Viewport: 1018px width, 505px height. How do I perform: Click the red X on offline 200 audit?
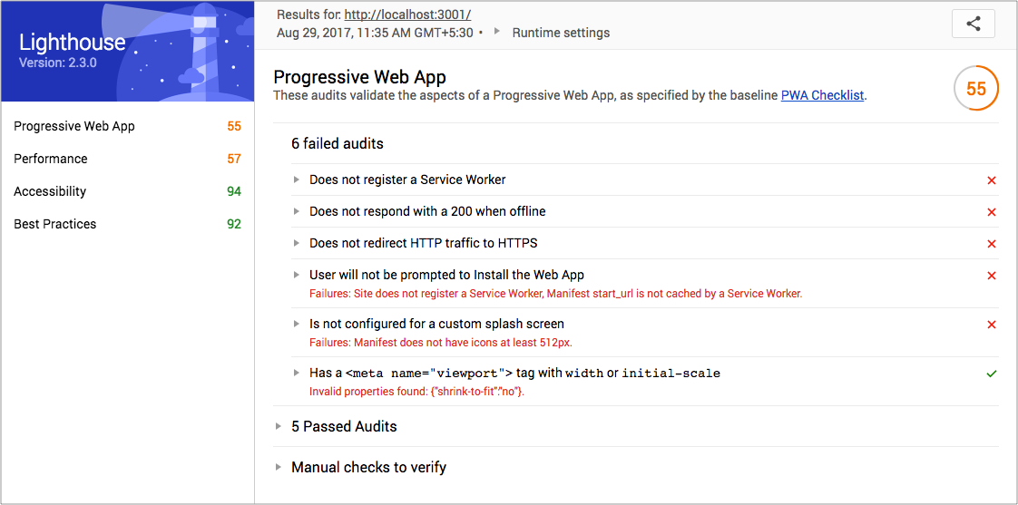992,212
